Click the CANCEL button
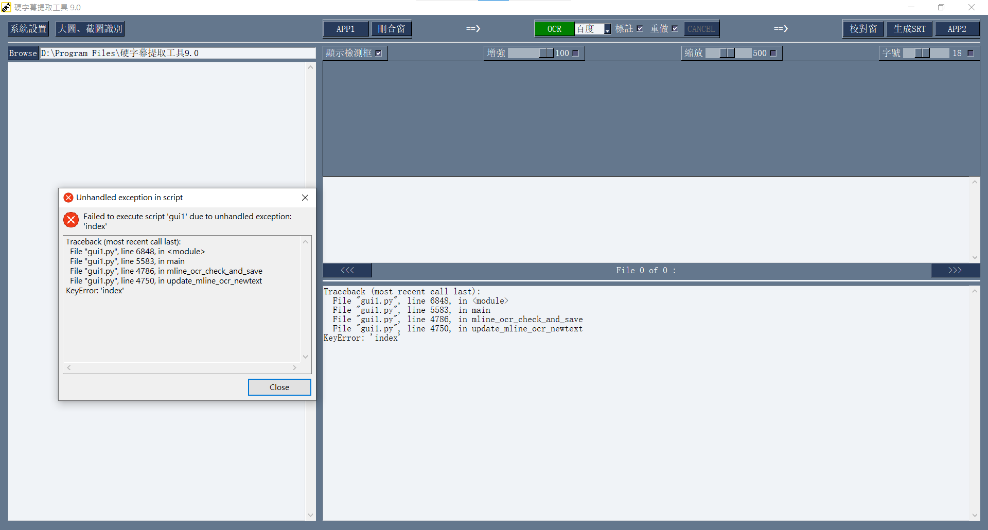This screenshot has width=988, height=530. [701, 29]
